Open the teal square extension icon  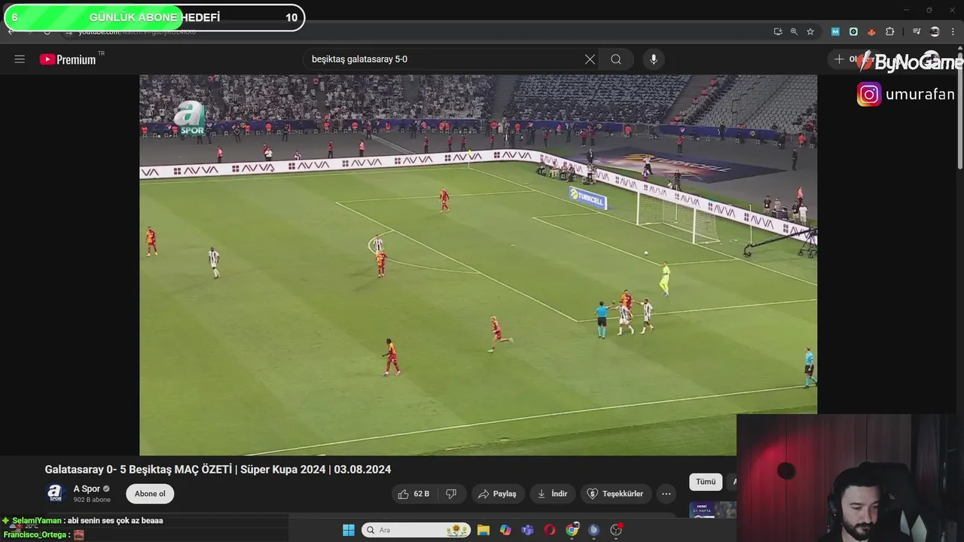853,32
